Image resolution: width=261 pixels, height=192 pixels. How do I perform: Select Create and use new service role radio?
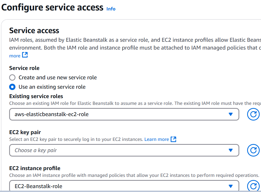12,77
